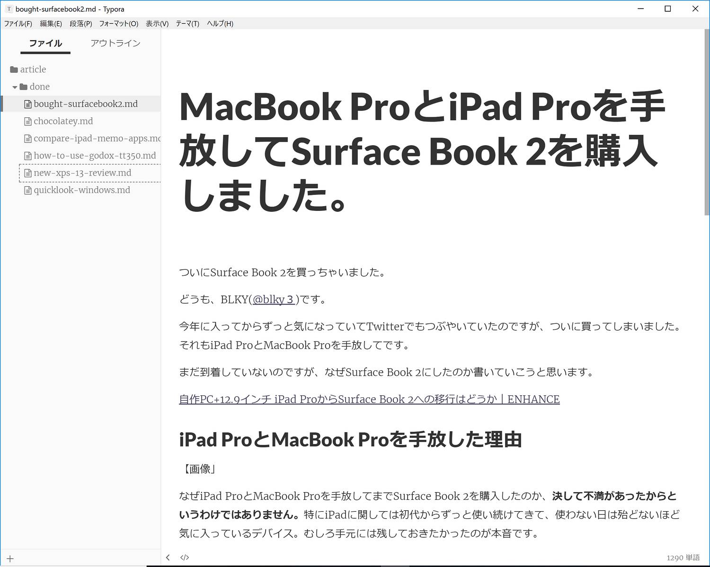This screenshot has height=567, width=710.
Task: Click the main title heading MacBook ProとiPad Pro
Action: [x=422, y=151]
